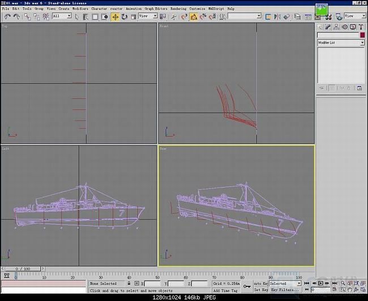Open the Material Editor
Screen dimensions: 368x301
tap(328, 17)
